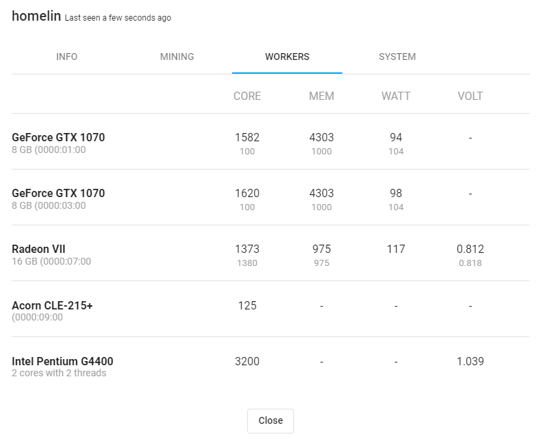
Task: Click the Pentium core clock 3200
Action: (247, 361)
